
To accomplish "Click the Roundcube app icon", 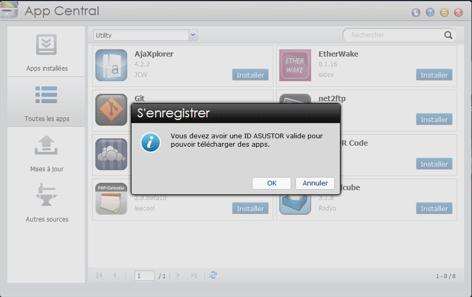I will tap(295, 205).
